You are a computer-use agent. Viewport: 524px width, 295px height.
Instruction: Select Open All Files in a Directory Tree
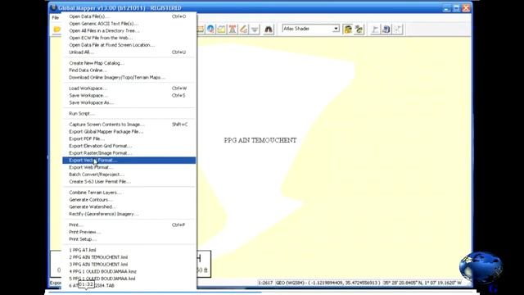[x=129, y=31]
